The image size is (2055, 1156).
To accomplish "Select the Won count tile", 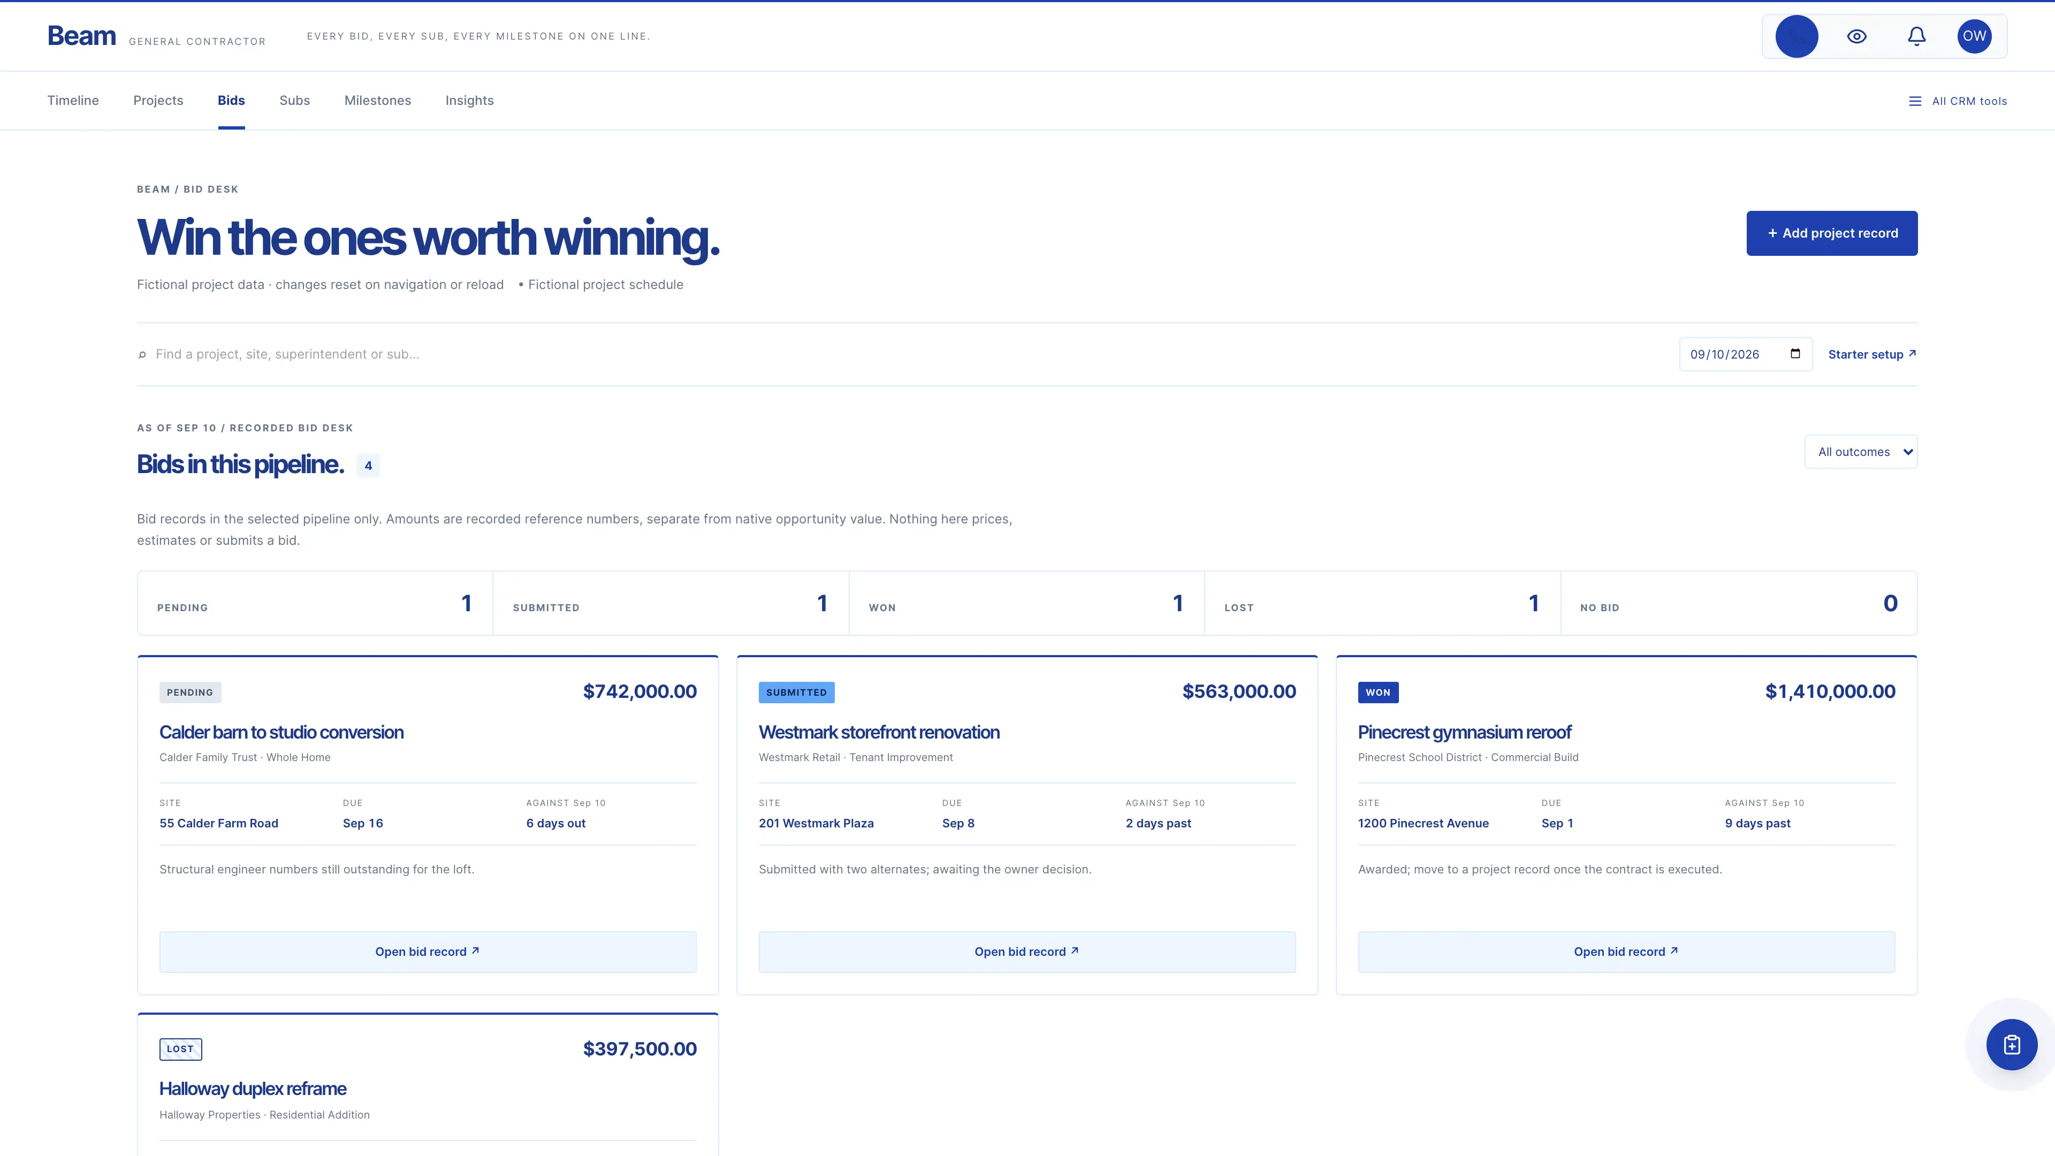I will (x=1027, y=603).
